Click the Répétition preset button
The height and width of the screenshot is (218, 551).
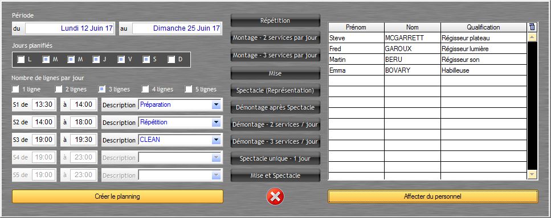click(275, 20)
